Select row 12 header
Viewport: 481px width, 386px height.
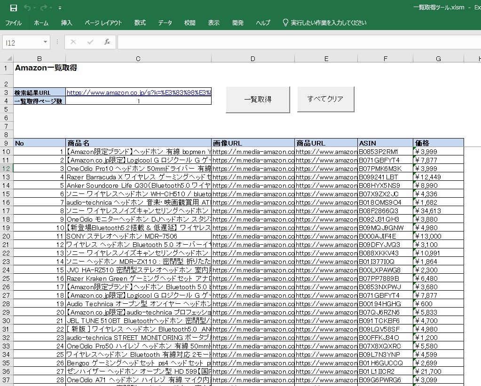[6, 169]
